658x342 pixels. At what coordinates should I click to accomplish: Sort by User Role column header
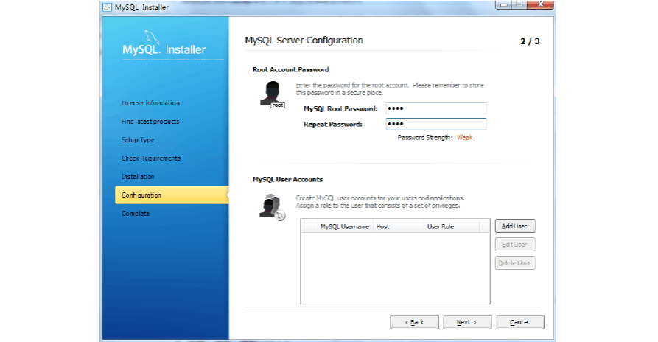440,227
